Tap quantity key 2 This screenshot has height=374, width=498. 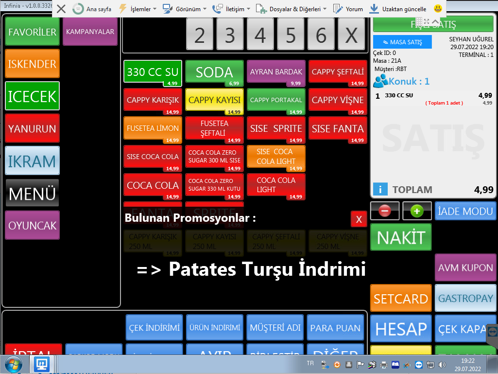[x=200, y=35]
